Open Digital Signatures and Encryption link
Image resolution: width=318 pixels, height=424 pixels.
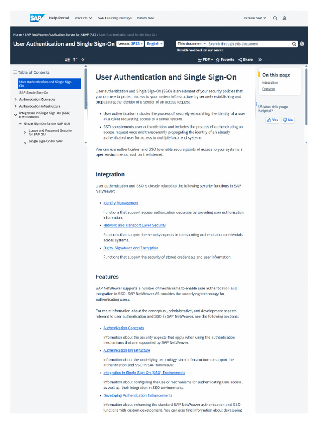[x=130, y=248]
